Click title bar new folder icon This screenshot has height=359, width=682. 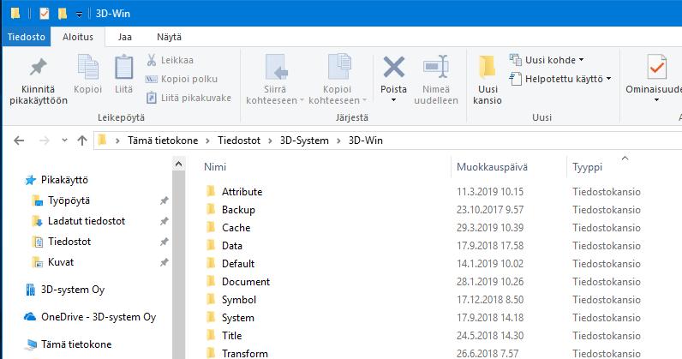coord(63,14)
